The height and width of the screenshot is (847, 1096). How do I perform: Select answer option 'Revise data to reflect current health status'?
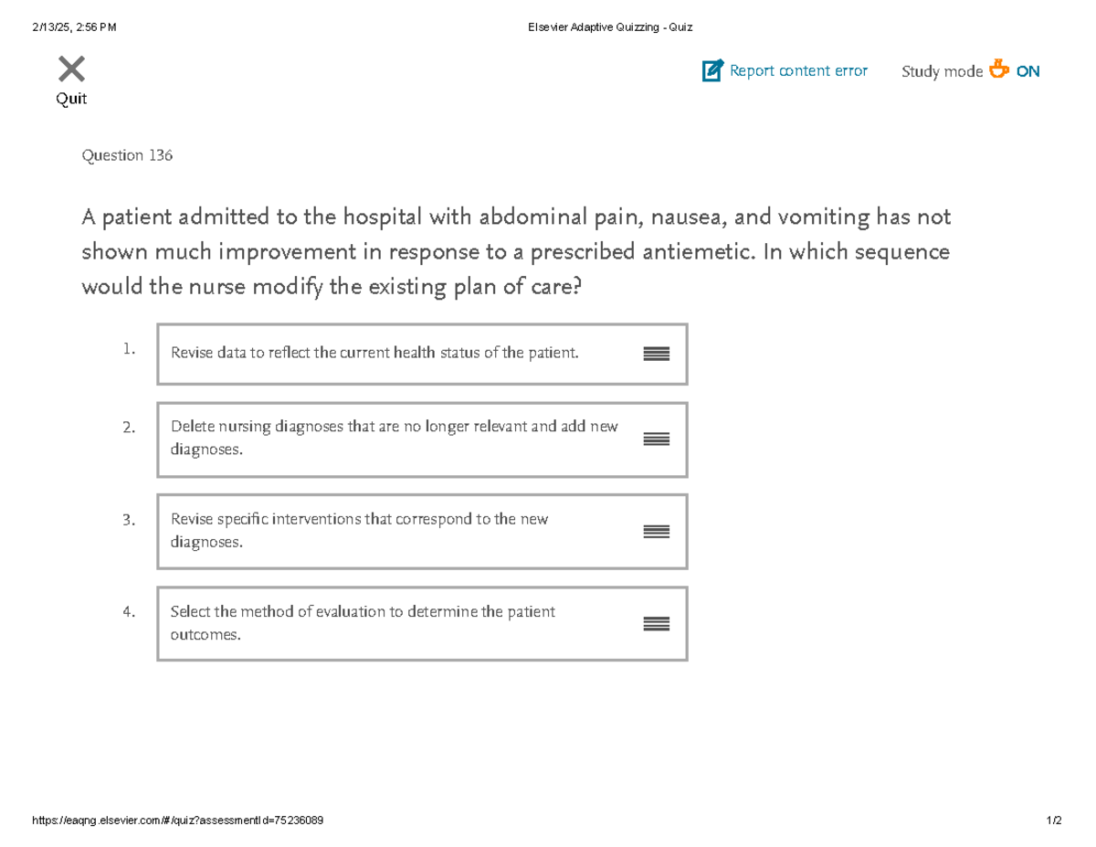coord(422,354)
